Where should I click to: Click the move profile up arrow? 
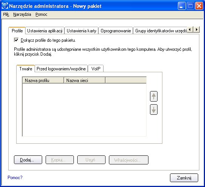pyautogui.click(x=154, y=96)
